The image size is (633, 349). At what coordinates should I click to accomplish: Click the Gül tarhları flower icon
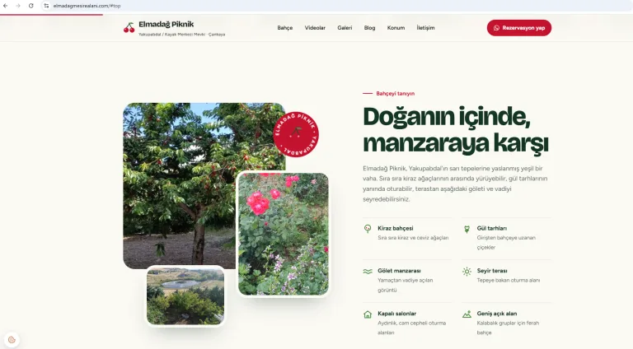(467, 229)
